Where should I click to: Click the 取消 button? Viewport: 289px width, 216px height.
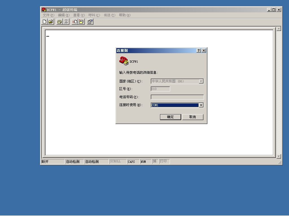point(192,117)
